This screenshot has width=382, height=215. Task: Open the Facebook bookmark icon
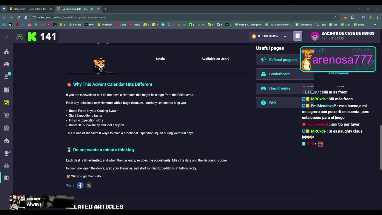pos(23,24)
